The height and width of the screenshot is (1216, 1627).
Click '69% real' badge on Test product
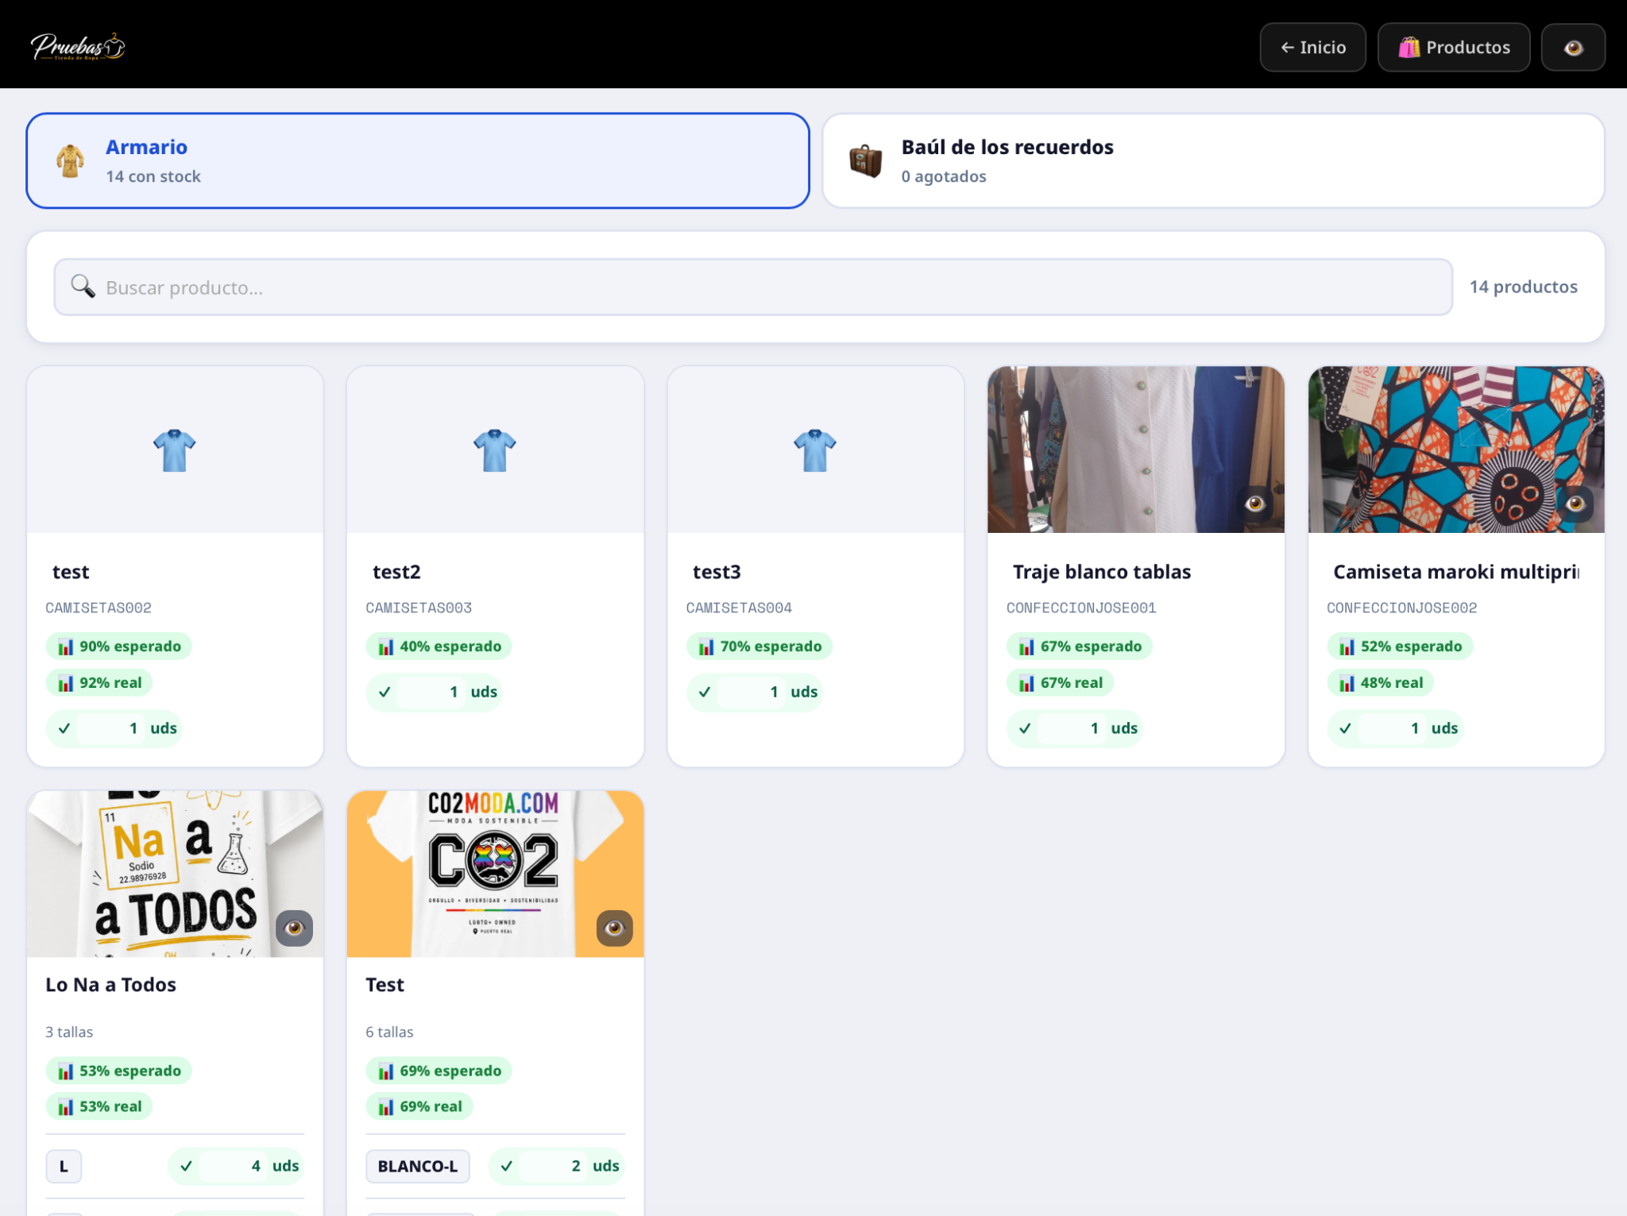419,1107
